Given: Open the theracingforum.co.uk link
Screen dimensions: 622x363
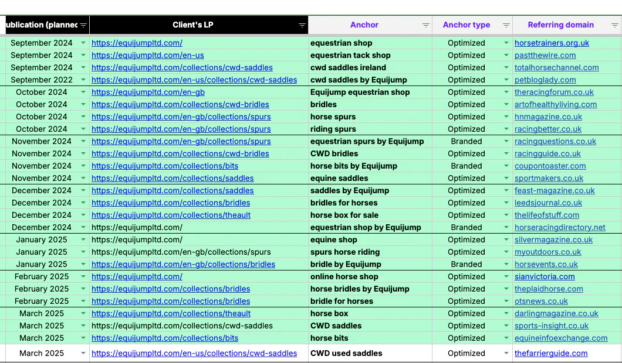Looking at the screenshot, I should click(554, 92).
